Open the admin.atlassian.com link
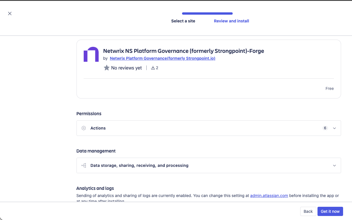The width and height of the screenshot is (352, 220). point(269,196)
